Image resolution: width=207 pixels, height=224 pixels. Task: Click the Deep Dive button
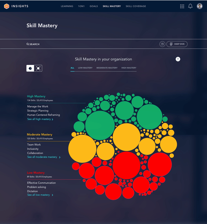(x=177, y=44)
